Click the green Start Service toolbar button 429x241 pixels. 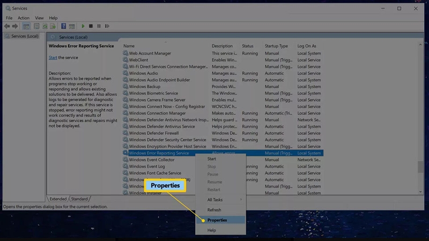pos(83,26)
